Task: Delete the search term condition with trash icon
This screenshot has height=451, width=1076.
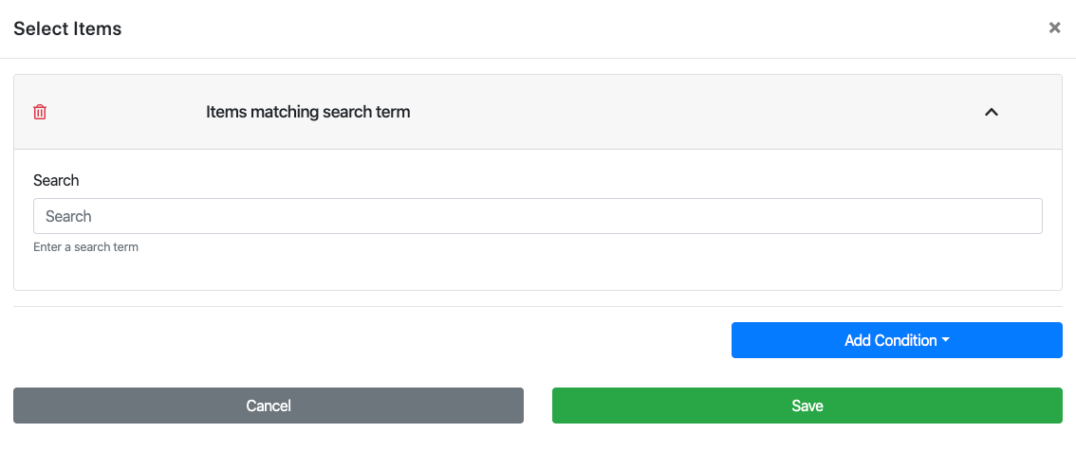Action: coord(40,112)
